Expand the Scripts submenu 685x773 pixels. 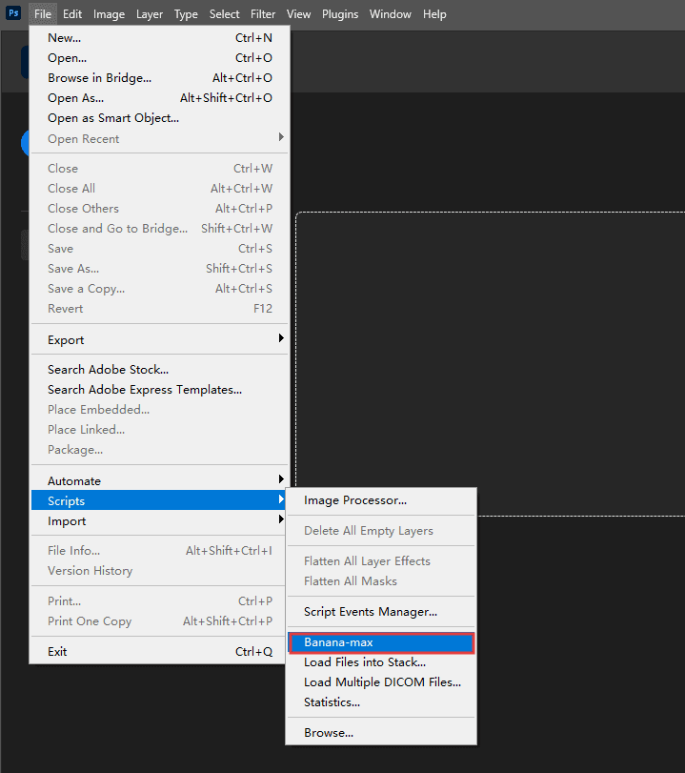tap(159, 500)
